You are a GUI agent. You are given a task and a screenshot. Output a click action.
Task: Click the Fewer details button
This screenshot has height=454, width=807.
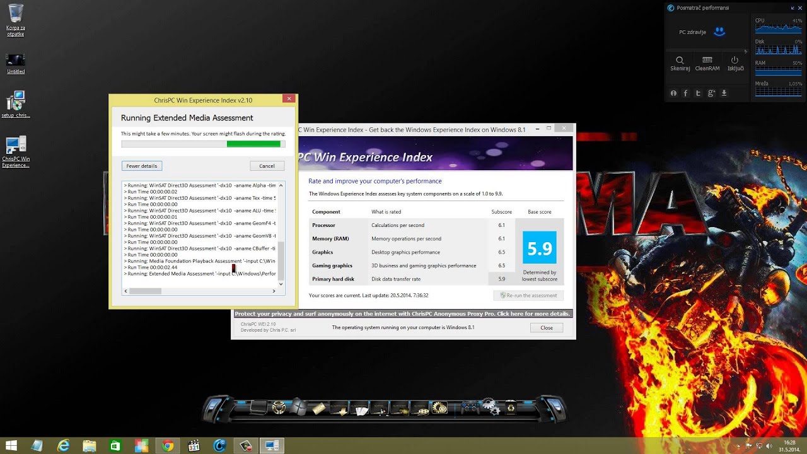(x=142, y=166)
